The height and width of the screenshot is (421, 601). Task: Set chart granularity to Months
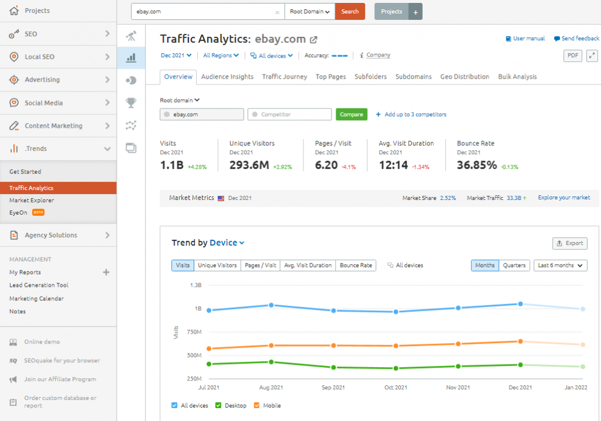[485, 266]
